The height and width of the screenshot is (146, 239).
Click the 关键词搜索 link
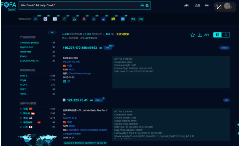tap(123, 34)
